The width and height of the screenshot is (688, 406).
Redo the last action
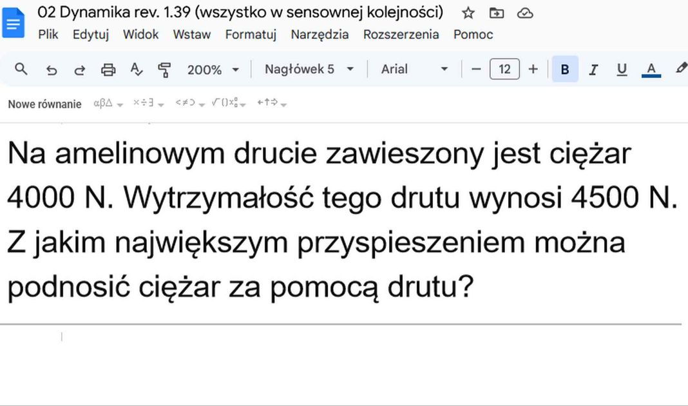(80, 70)
